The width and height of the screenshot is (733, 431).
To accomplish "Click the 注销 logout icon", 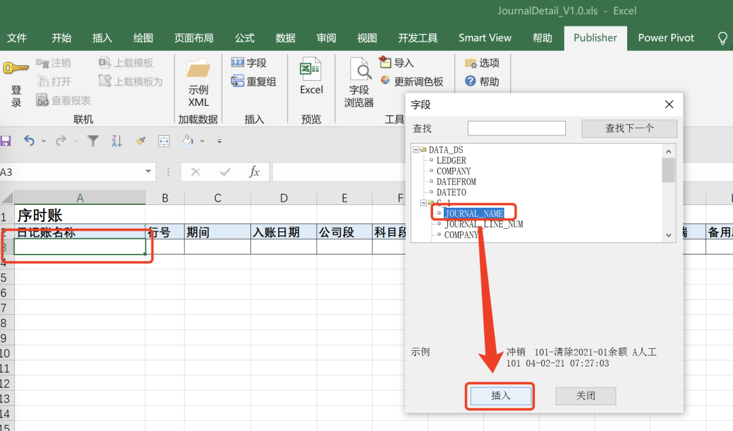I will pos(43,63).
